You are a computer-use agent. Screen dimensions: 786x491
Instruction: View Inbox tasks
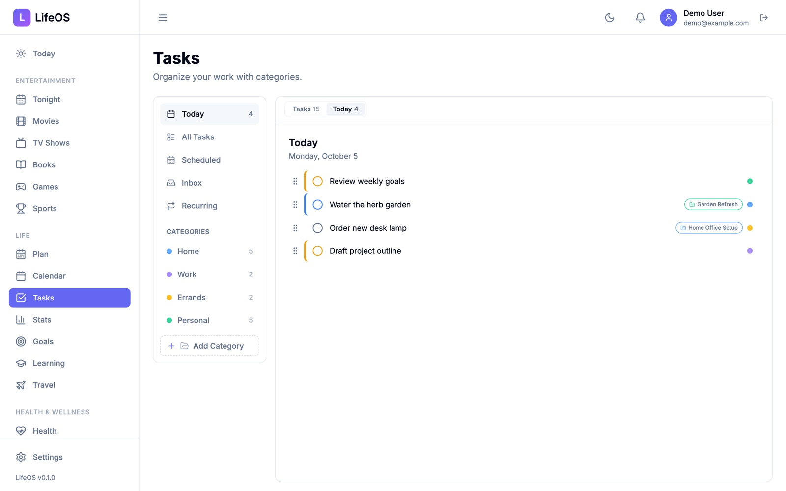210,183
